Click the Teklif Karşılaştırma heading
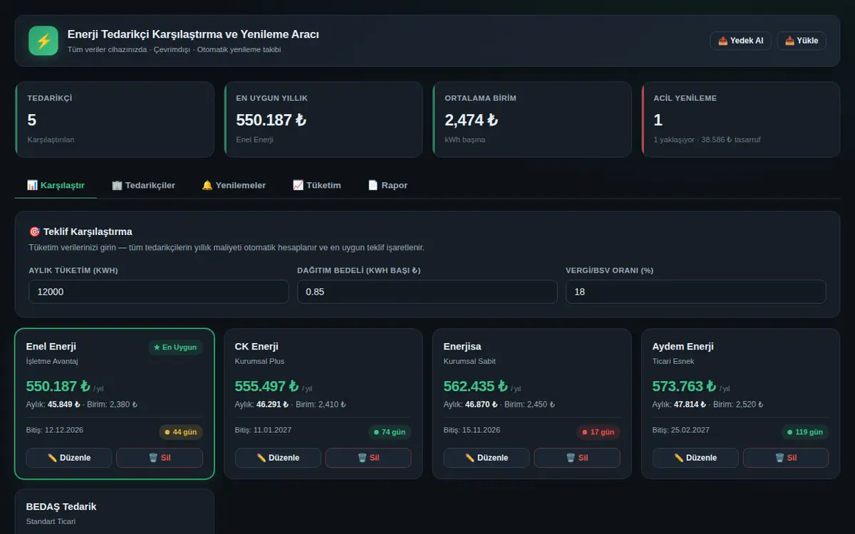Viewport: 855px width, 534px height. click(x=81, y=231)
